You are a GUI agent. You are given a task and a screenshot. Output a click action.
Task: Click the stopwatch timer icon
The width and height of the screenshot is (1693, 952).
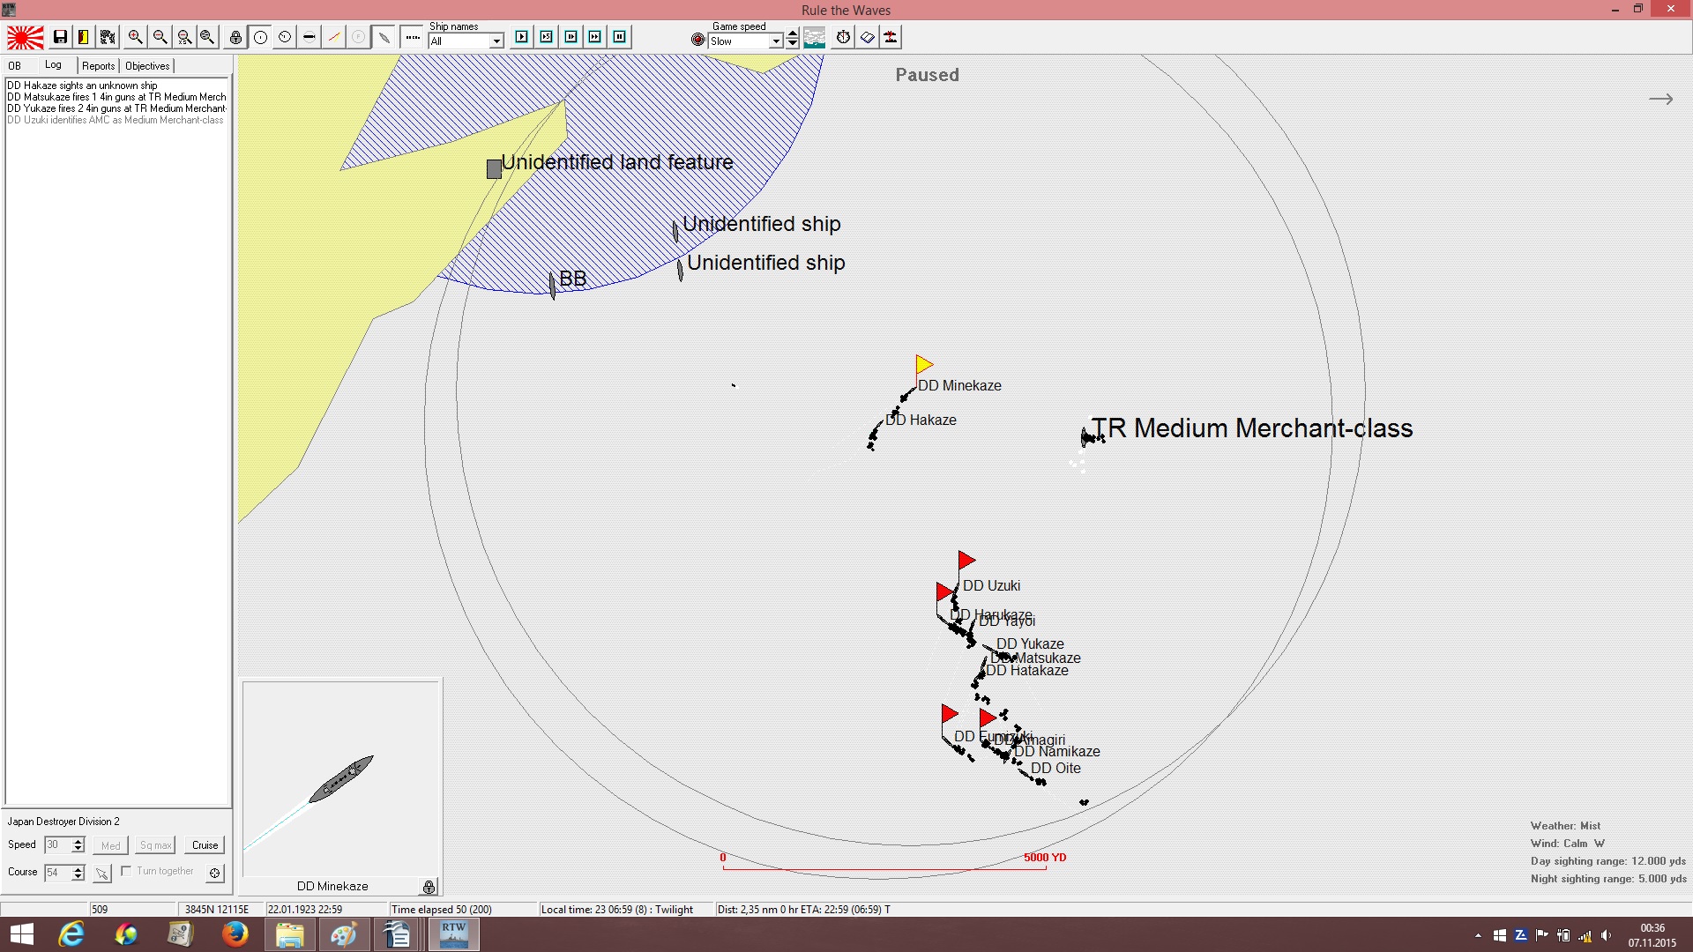coord(844,37)
